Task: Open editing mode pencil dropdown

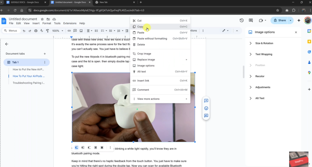Action: [x=225, y=31]
